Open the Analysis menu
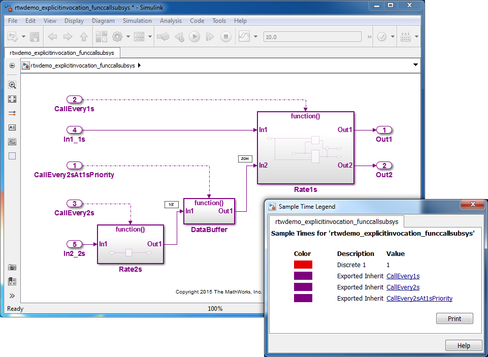488x357 pixels. 171,21
